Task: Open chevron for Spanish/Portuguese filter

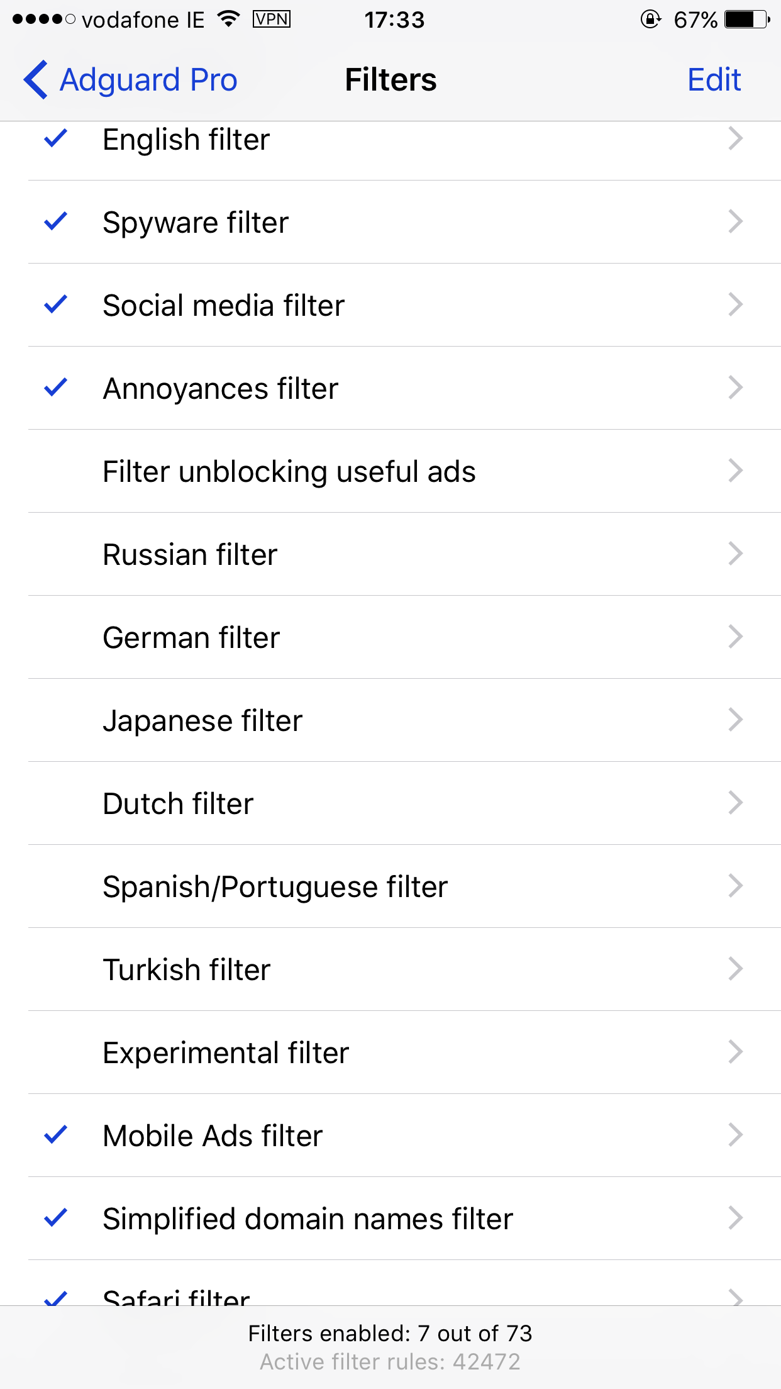Action: coord(736,886)
